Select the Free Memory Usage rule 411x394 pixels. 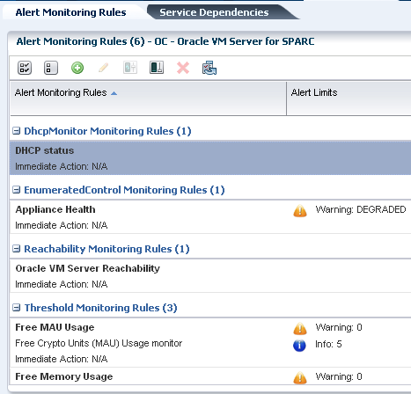[64, 376]
